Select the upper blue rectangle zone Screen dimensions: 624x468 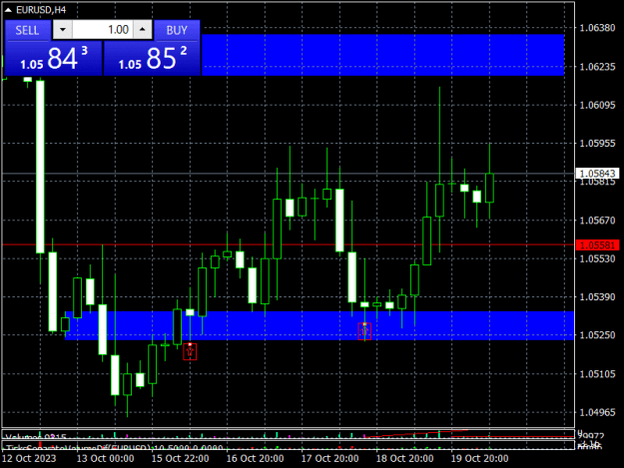pos(382,55)
